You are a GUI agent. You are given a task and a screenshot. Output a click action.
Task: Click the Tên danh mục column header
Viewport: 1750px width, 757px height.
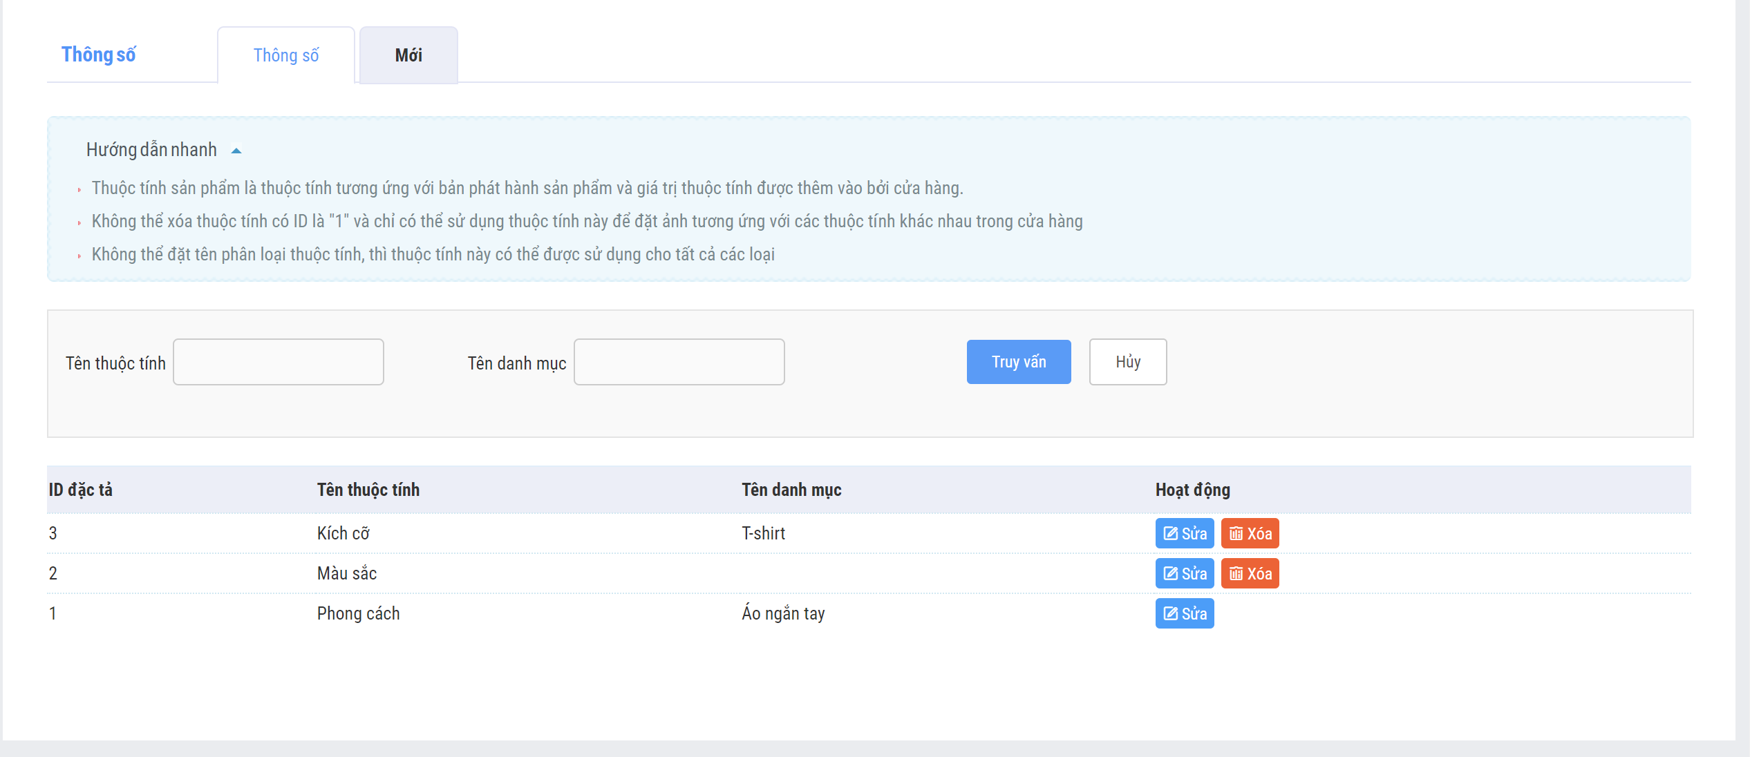coord(791,490)
